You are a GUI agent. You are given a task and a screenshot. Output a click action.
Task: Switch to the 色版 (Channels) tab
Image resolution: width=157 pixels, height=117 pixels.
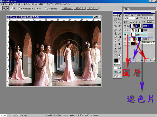(127, 15)
